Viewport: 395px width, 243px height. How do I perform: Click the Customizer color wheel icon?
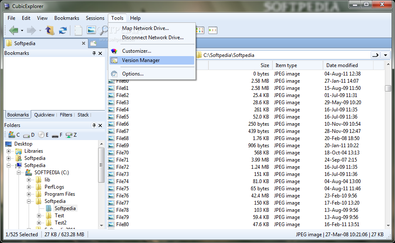click(114, 51)
